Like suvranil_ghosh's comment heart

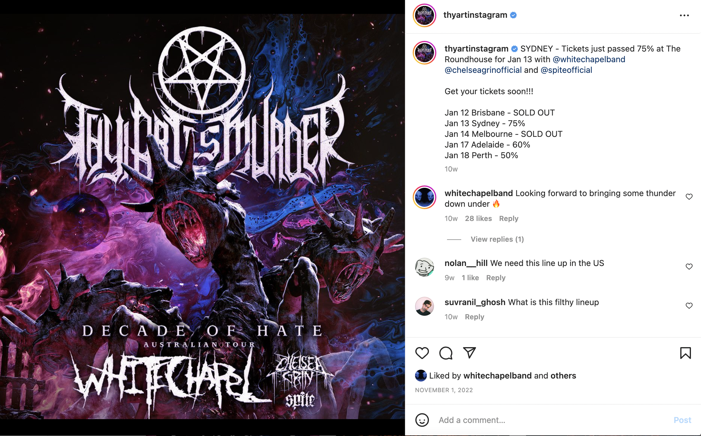tap(689, 306)
